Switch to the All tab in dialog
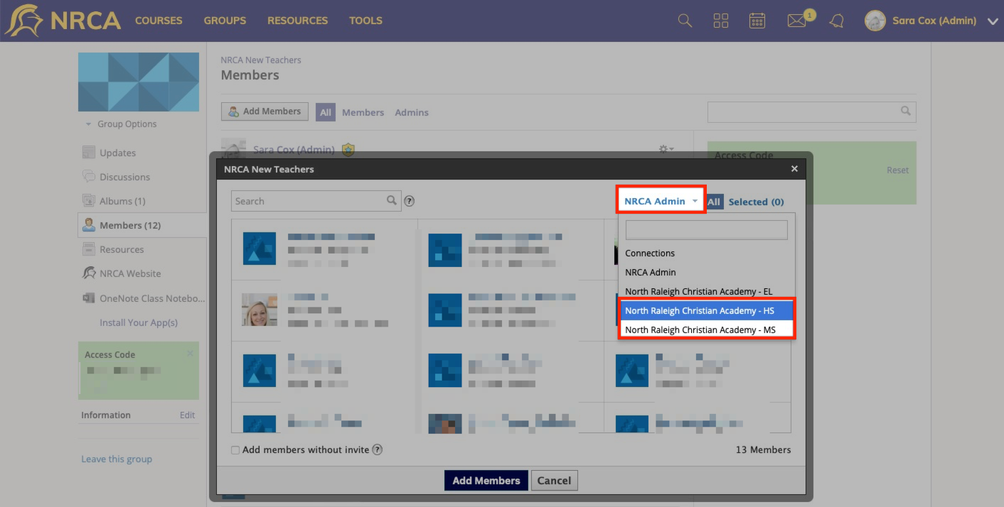Viewport: 1004px width, 507px height. tap(714, 202)
